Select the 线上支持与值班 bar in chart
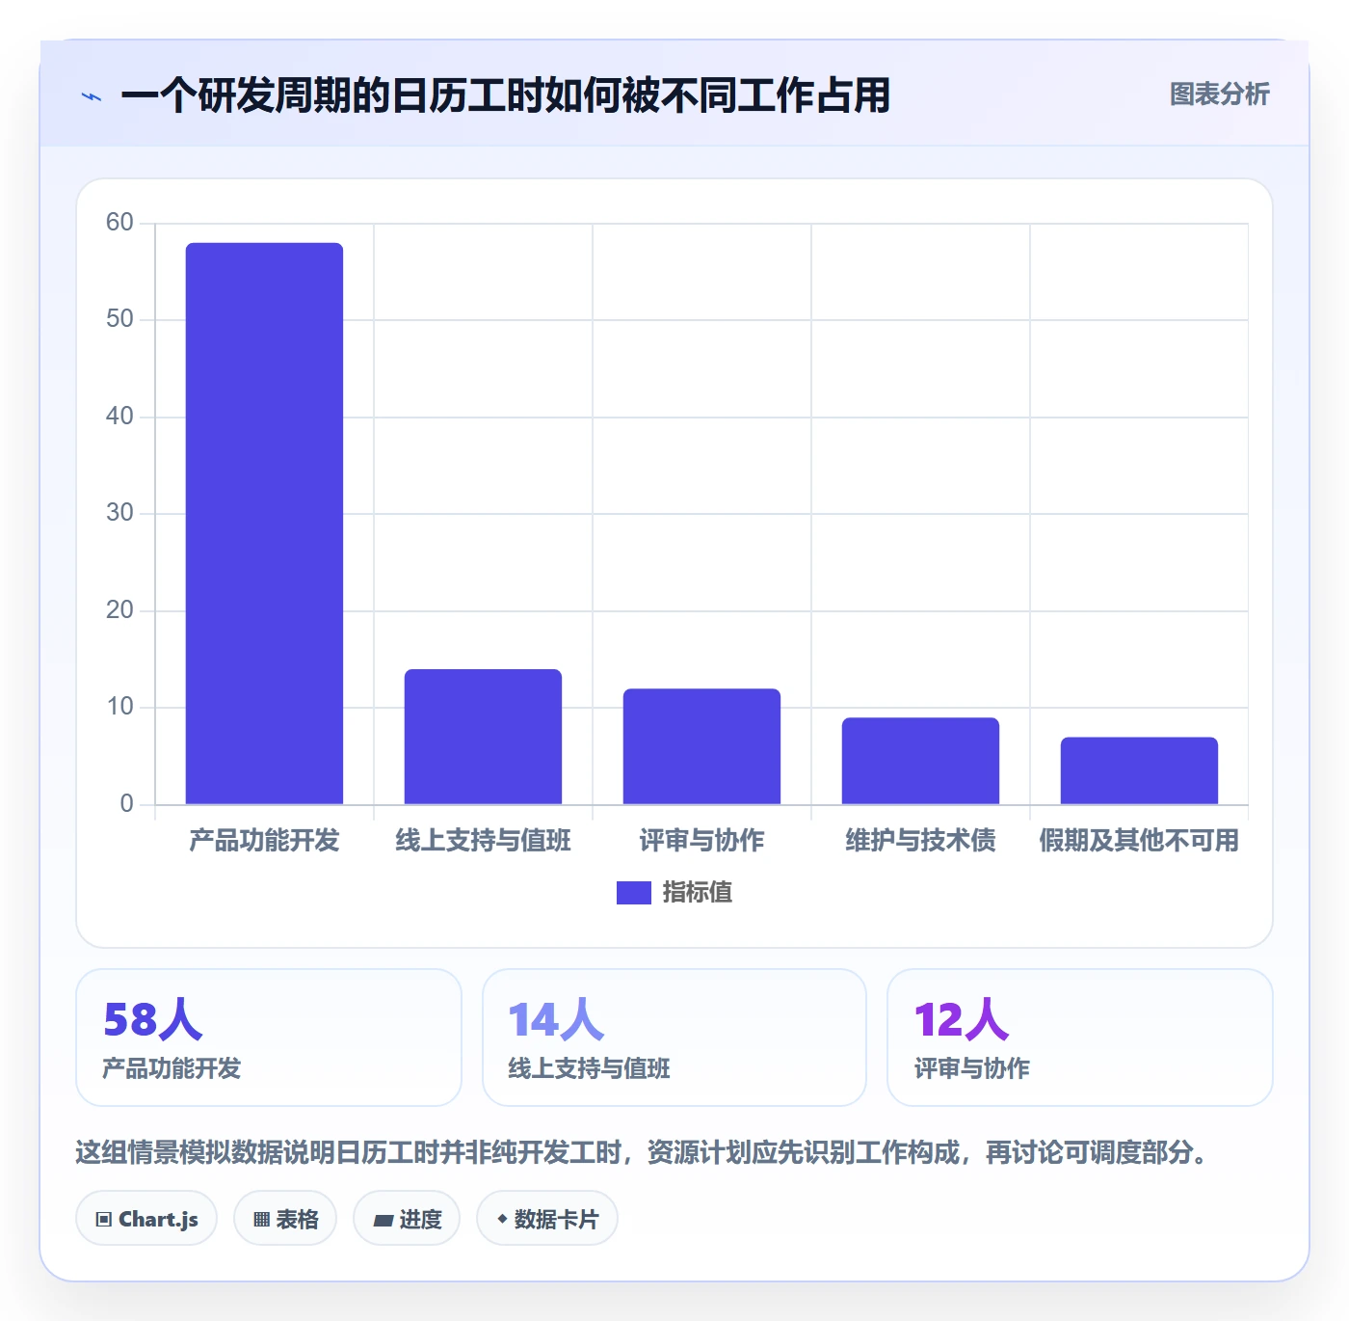The height and width of the screenshot is (1321, 1349). [483, 737]
